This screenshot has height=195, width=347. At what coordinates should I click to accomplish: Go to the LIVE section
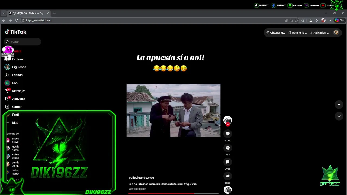coord(11,83)
